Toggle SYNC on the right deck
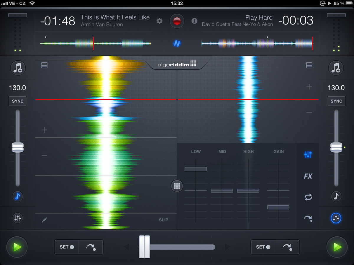 (x=336, y=101)
